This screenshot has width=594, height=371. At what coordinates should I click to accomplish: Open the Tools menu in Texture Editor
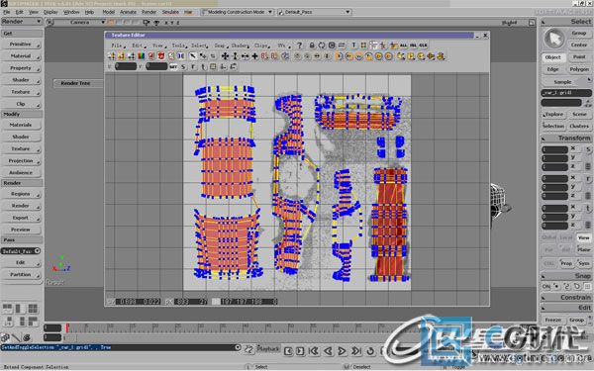coord(179,46)
